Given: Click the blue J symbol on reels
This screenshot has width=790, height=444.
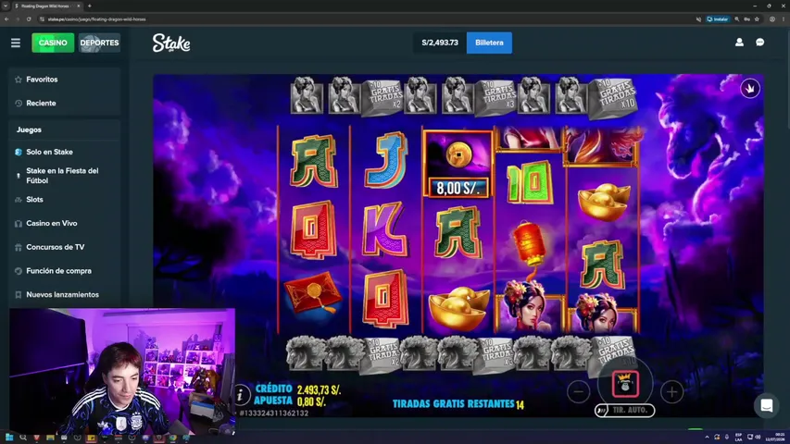Looking at the screenshot, I should [x=386, y=160].
